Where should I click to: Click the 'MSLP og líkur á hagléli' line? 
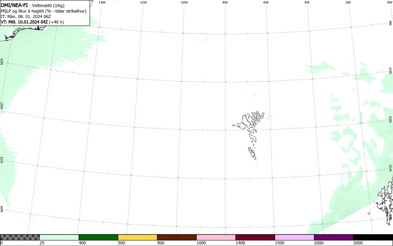[x=22, y=11]
